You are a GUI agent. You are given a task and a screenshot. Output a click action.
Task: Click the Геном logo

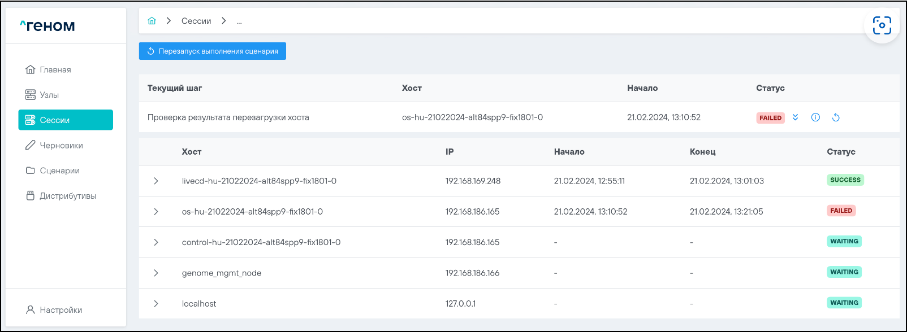tap(47, 26)
